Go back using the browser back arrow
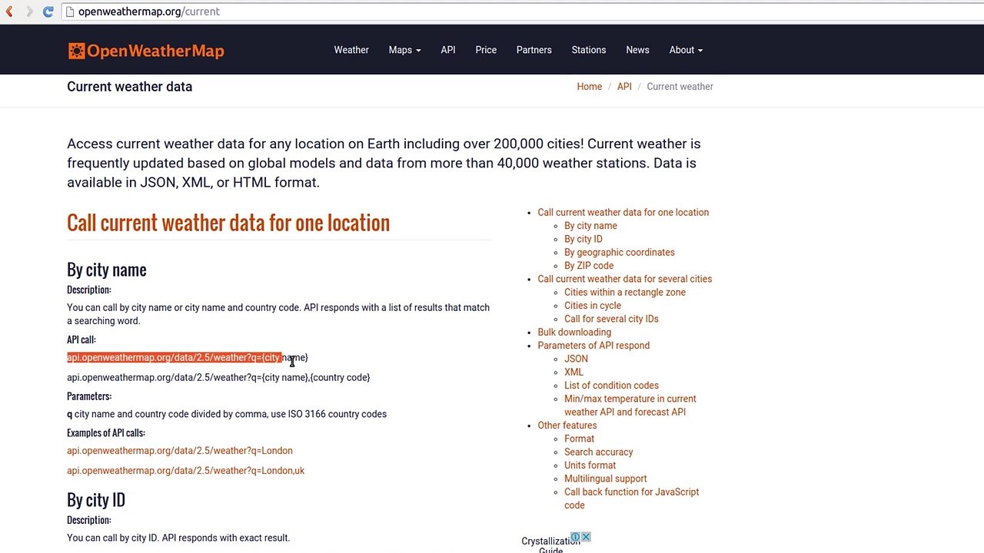The height and width of the screenshot is (553, 984). 10,12
